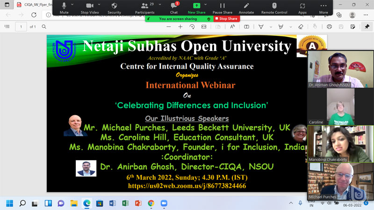
Task: Open the Participants panel
Action: tap(144, 8)
